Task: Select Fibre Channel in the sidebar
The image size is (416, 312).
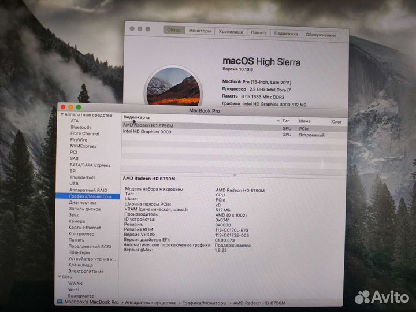Action: click(x=84, y=133)
